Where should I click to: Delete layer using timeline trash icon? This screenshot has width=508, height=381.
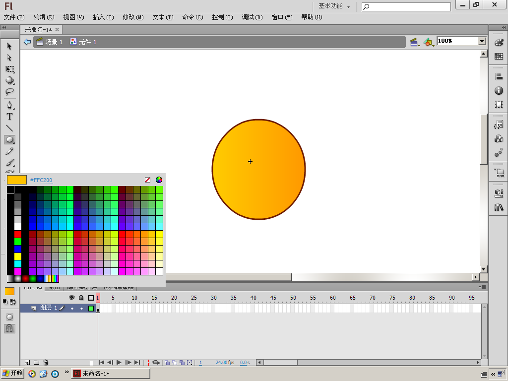click(x=46, y=363)
